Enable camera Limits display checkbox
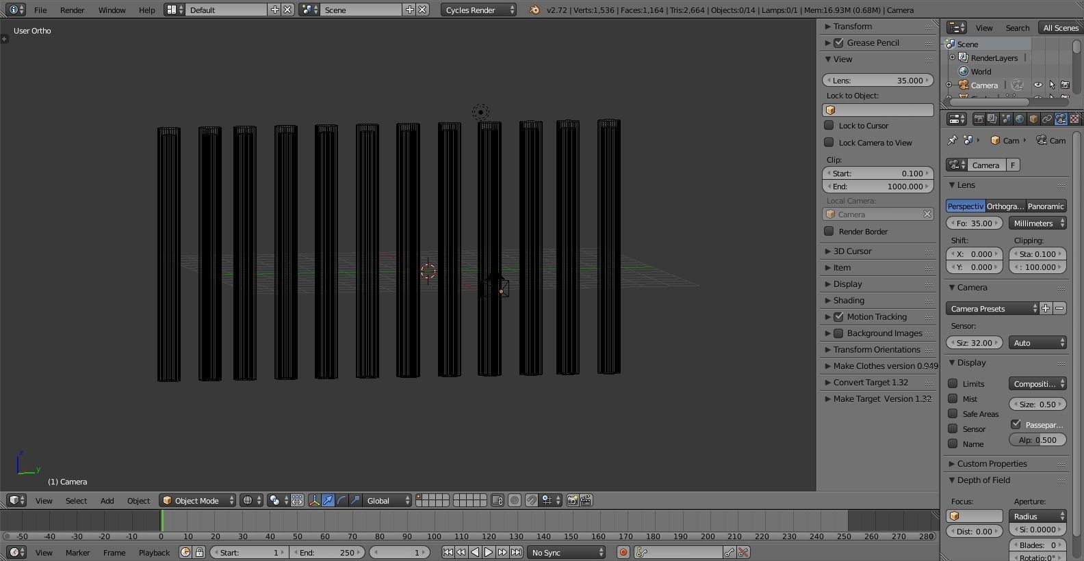The height and width of the screenshot is (561, 1084). point(953,383)
